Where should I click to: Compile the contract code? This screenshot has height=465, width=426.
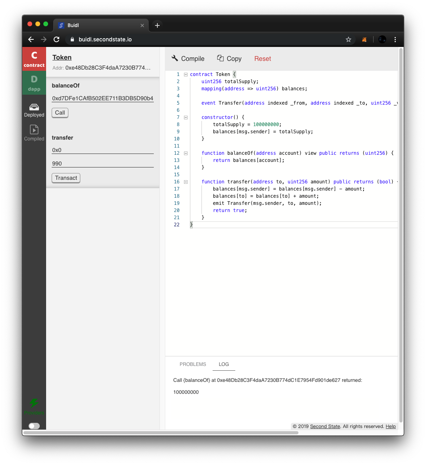[188, 58]
